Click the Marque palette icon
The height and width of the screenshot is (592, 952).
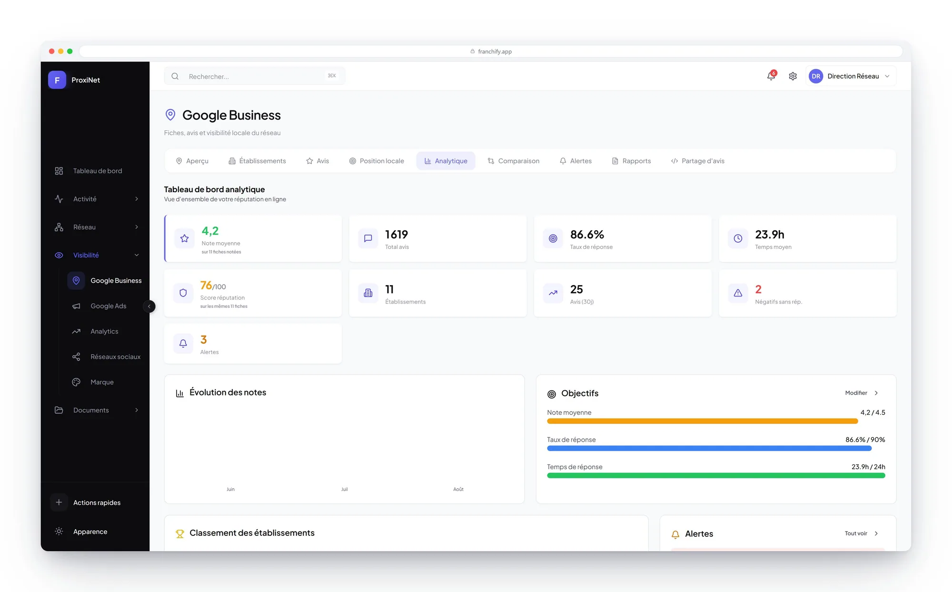click(x=76, y=382)
